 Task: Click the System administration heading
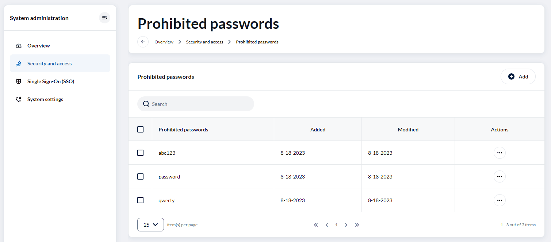point(39,18)
